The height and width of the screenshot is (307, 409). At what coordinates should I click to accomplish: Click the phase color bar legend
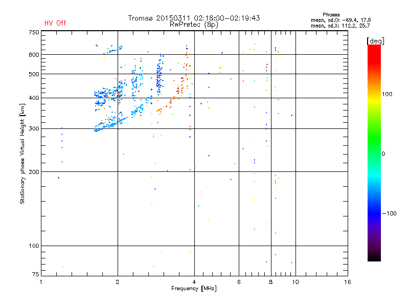pyautogui.click(x=374, y=152)
